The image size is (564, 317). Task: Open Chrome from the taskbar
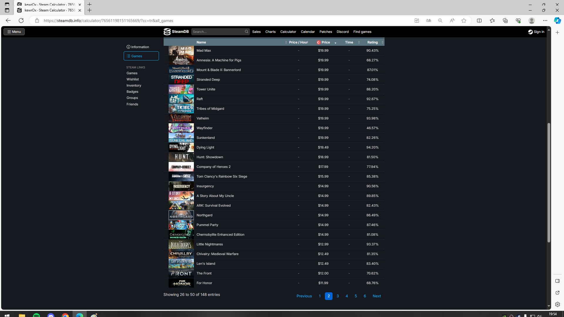click(65, 315)
